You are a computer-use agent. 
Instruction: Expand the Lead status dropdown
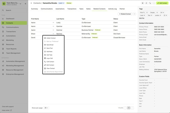coord(61,3)
